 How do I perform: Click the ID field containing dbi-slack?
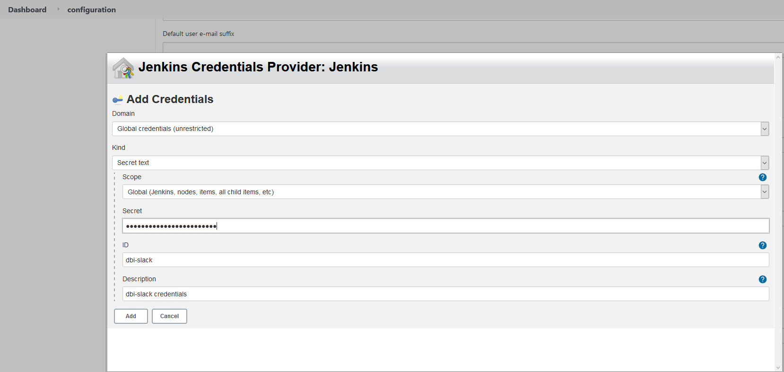pos(445,260)
